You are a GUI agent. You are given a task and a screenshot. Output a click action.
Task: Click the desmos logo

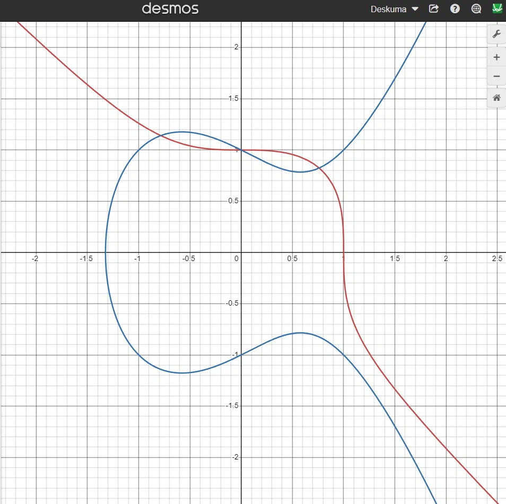coord(170,8)
